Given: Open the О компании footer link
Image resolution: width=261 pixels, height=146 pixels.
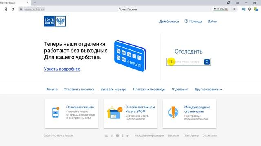Looking at the screenshot, I should click(x=210, y=135).
